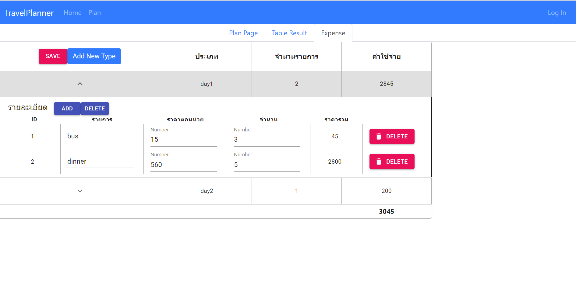This screenshot has width=576, height=285.
Task: Click the SAVE button
Action: [x=53, y=56]
